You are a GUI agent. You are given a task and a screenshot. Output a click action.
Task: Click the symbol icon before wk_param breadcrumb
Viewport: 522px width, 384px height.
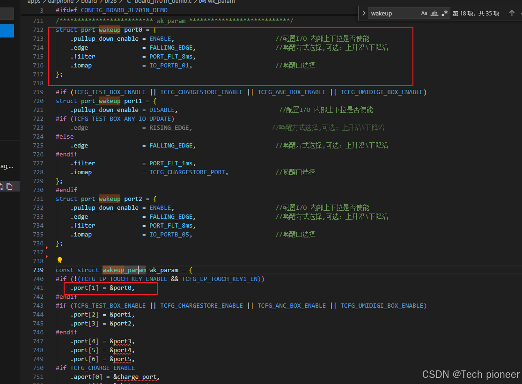[202, 2]
